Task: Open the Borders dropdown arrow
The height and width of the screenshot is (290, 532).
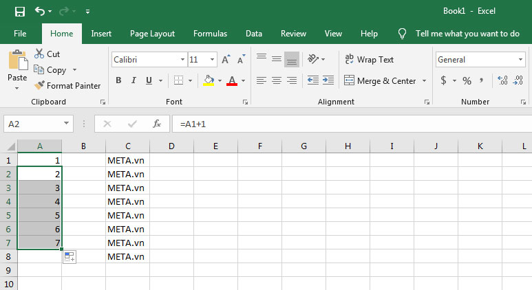Action: (x=190, y=80)
